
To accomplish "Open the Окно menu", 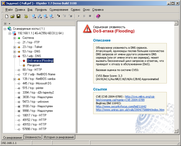I will pos(86,10).
